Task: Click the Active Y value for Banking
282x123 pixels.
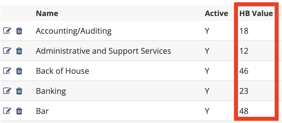Action: click(207, 91)
